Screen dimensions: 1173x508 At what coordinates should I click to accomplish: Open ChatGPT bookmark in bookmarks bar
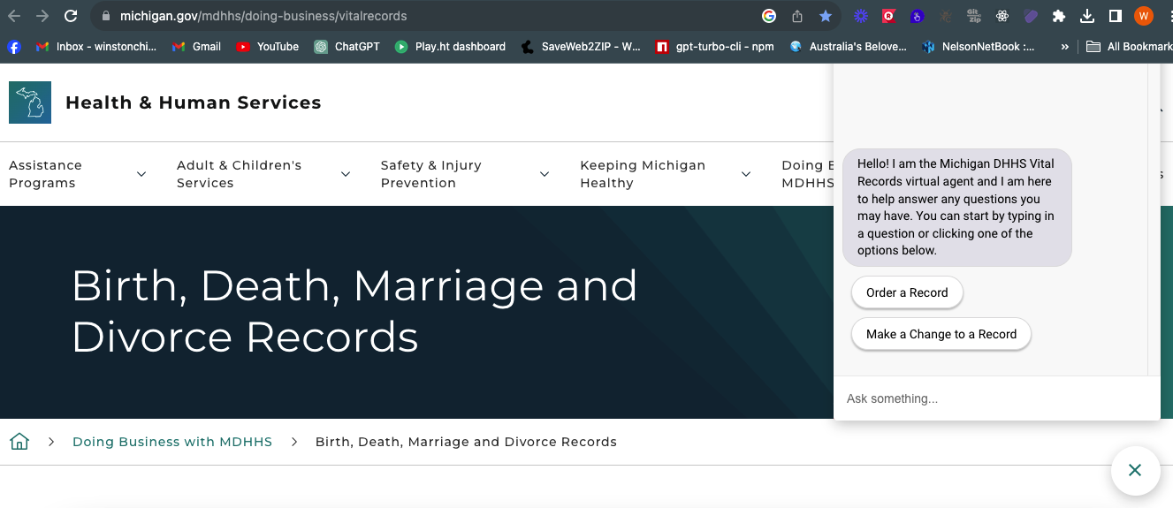click(347, 47)
